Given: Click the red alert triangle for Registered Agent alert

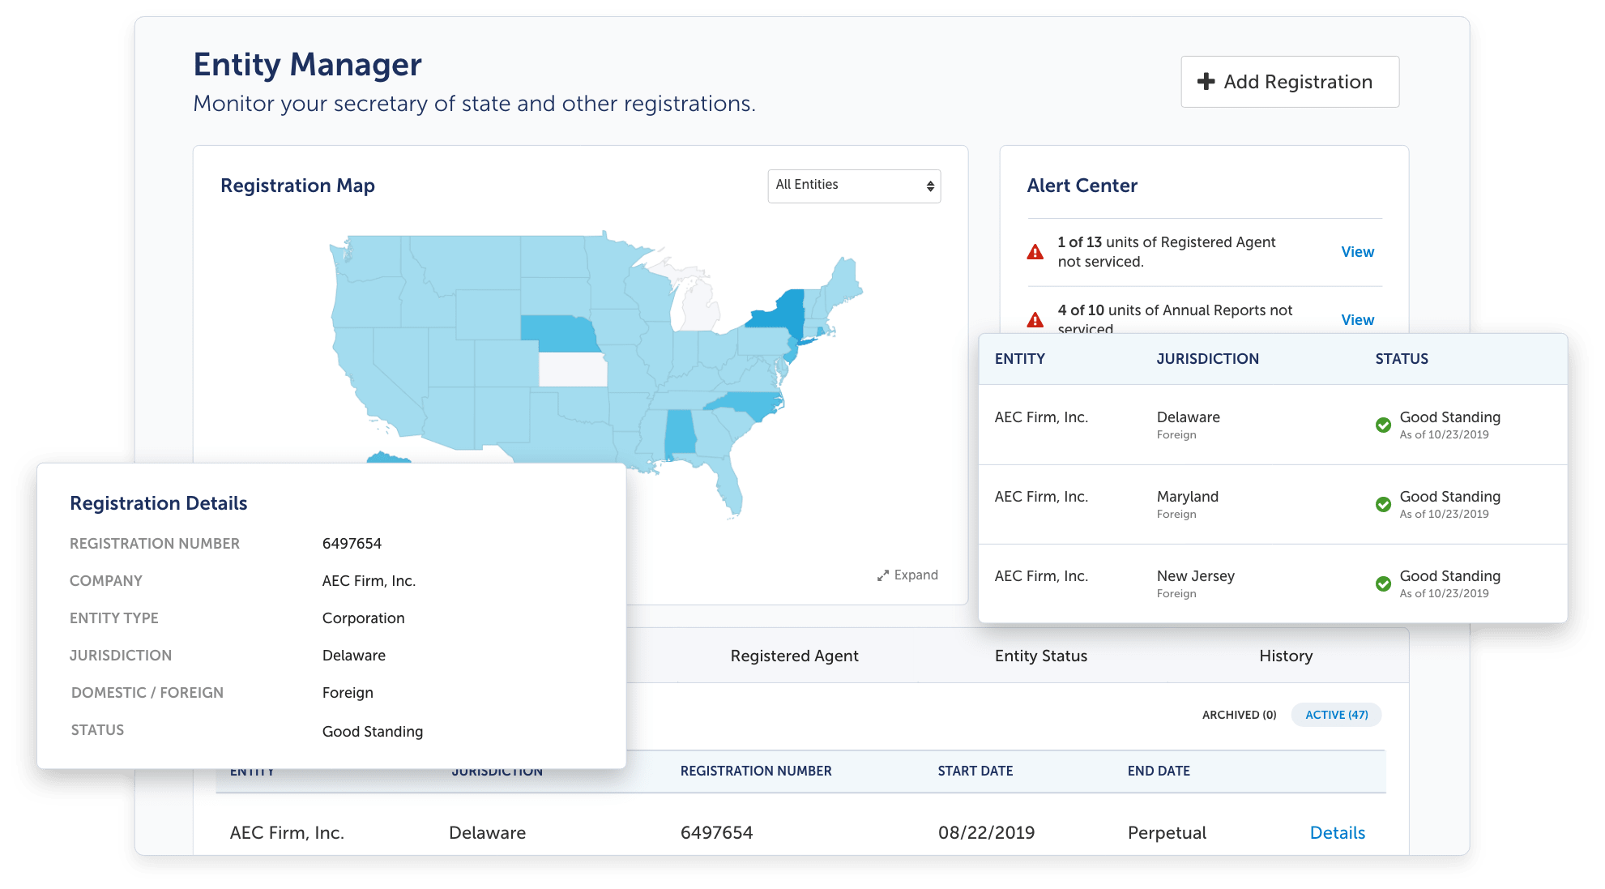Looking at the screenshot, I should click(x=1035, y=251).
